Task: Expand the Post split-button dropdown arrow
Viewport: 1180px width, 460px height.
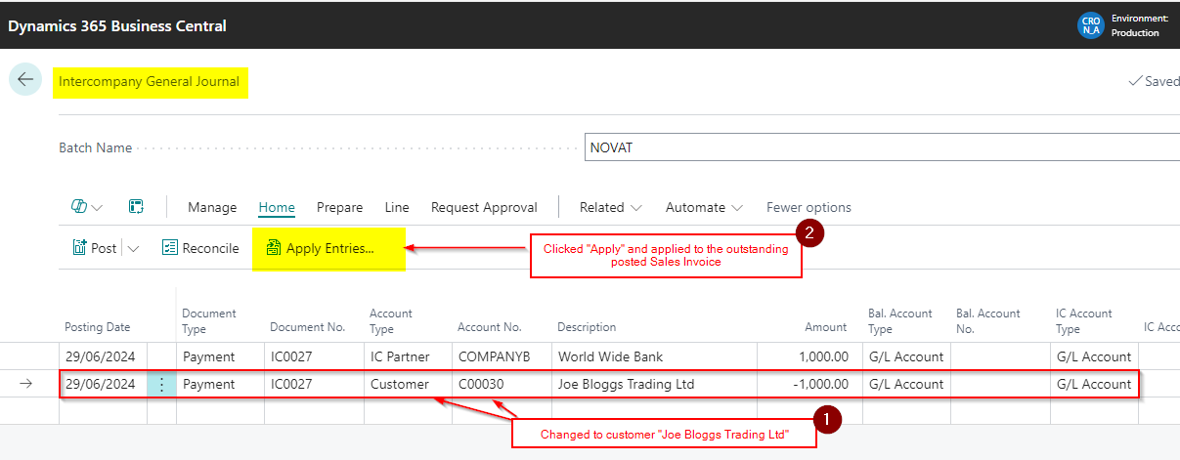Action: (x=133, y=248)
